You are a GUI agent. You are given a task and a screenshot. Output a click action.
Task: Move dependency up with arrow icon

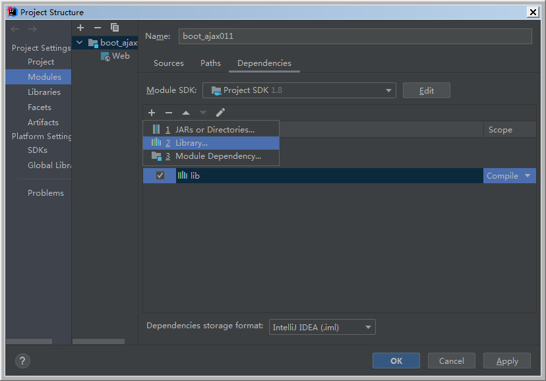[186, 113]
